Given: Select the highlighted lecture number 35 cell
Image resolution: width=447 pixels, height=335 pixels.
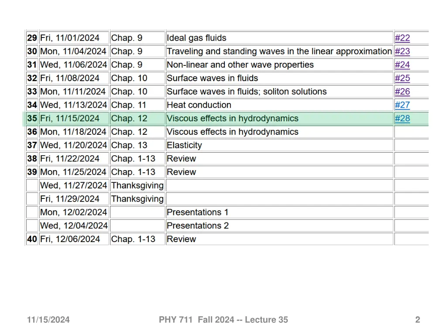Looking at the screenshot, I should coord(32,119).
